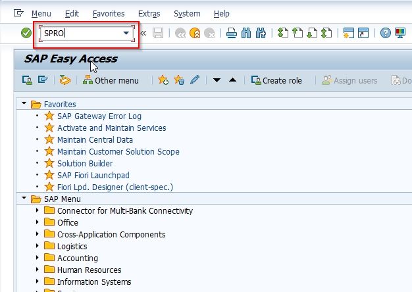412x292 pixels.
Task: Expand the Logistics folder
Action: (37, 245)
